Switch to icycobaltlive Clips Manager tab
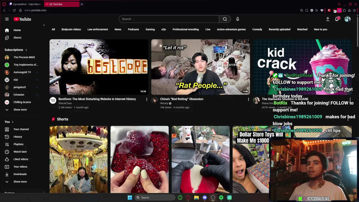 [x=25, y=4]
